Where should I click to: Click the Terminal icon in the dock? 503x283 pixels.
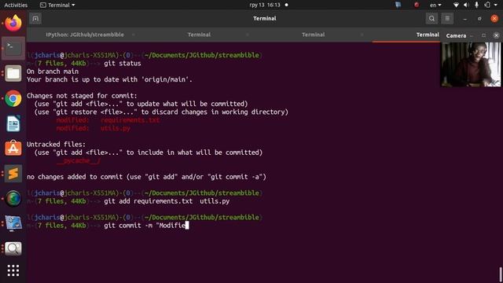(x=13, y=48)
